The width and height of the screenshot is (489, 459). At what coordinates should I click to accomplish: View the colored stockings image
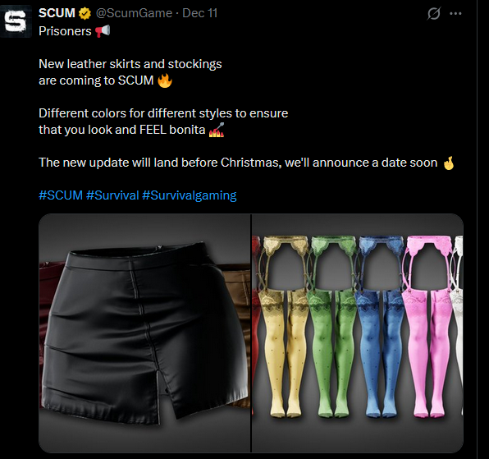[x=358, y=333]
